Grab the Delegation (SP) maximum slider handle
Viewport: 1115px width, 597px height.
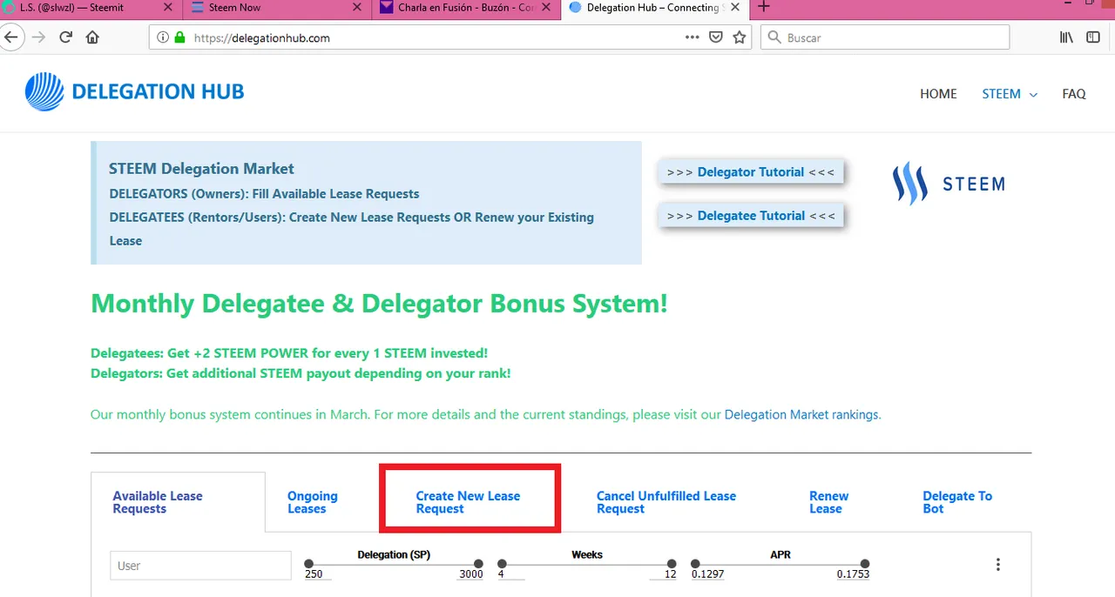(478, 564)
